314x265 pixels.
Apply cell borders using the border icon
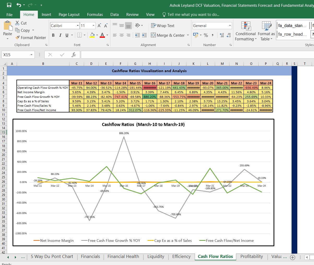click(79, 35)
